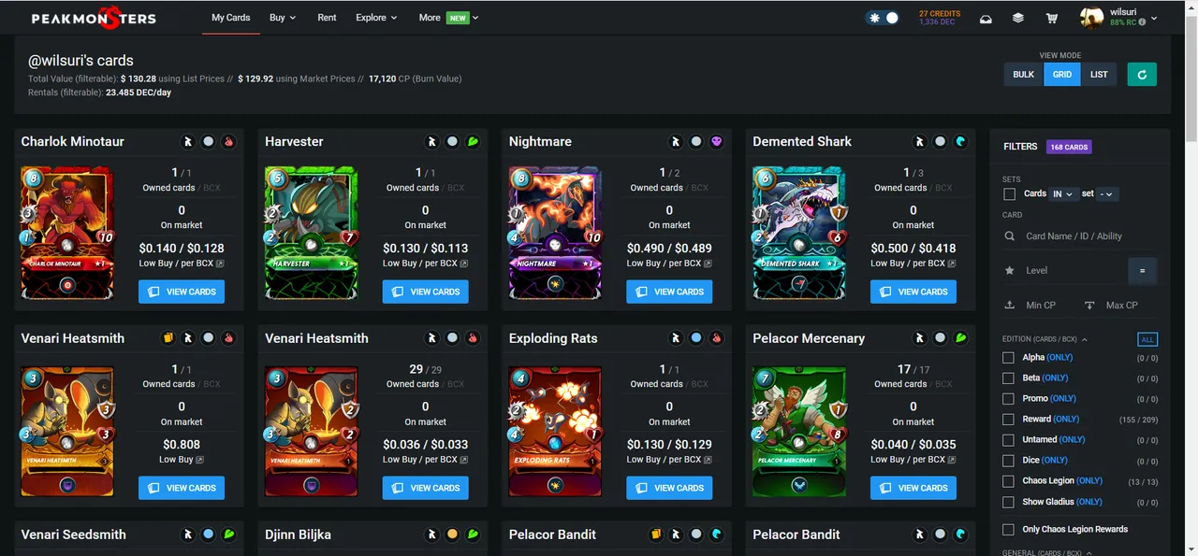This screenshot has height=556, width=1198.
Task: Click the monster type icon on Charlok Minotaur
Action: pyautogui.click(x=187, y=142)
